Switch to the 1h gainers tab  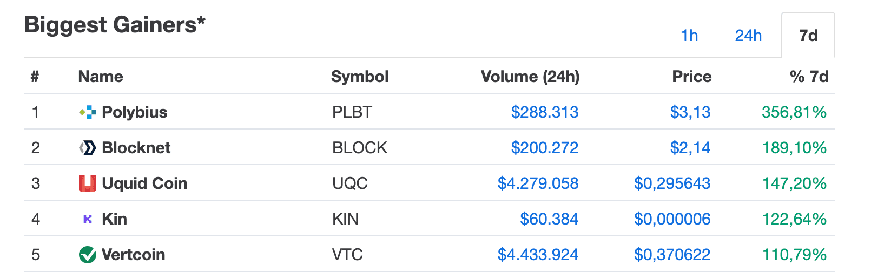click(x=689, y=36)
